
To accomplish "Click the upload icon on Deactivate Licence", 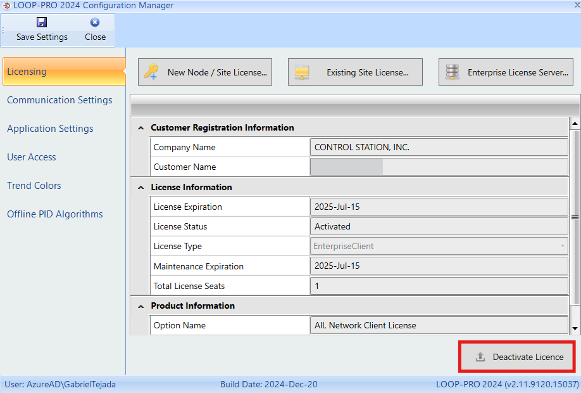I will (x=480, y=357).
